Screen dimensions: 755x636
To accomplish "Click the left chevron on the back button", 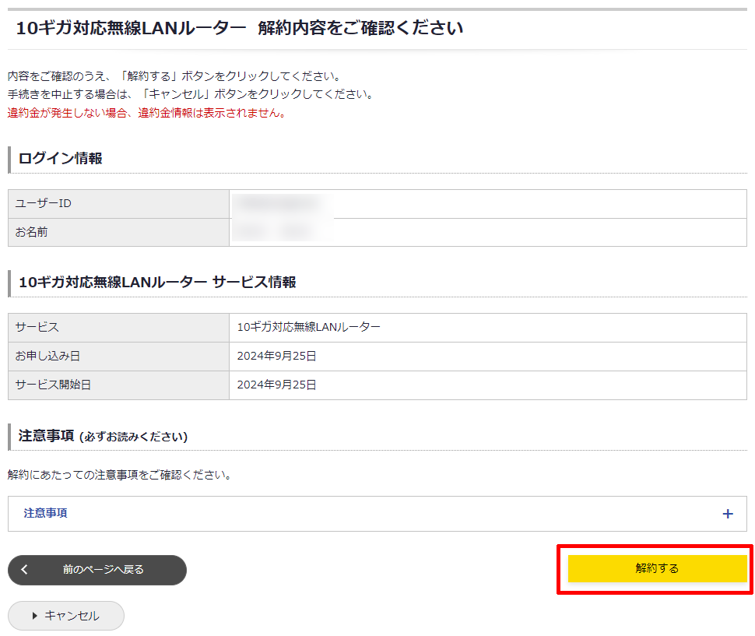I will (x=25, y=570).
